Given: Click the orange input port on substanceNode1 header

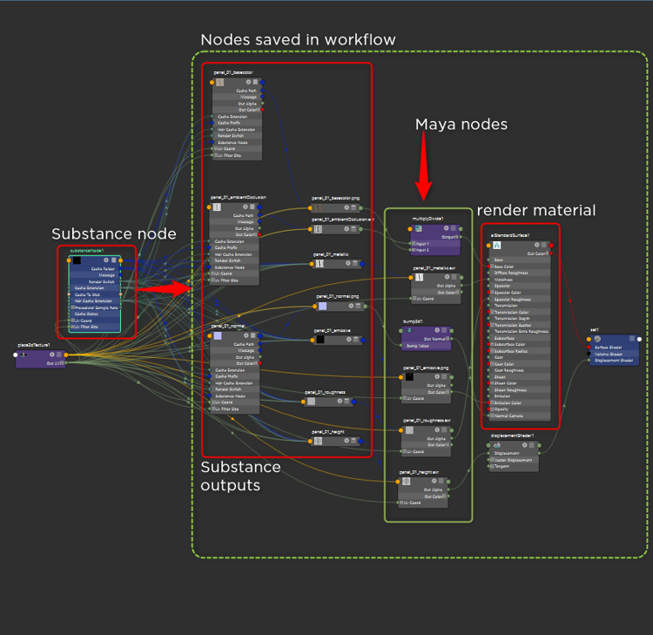Looking at the screenshot, I should [69, 260].
